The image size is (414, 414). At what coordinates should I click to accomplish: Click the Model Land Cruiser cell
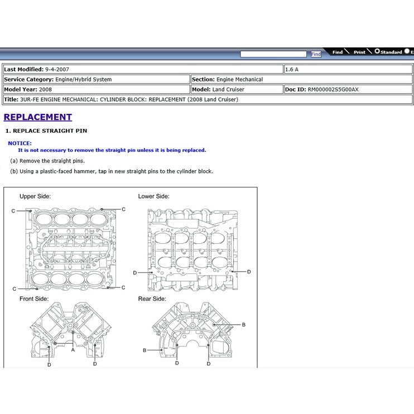[237, 89]
